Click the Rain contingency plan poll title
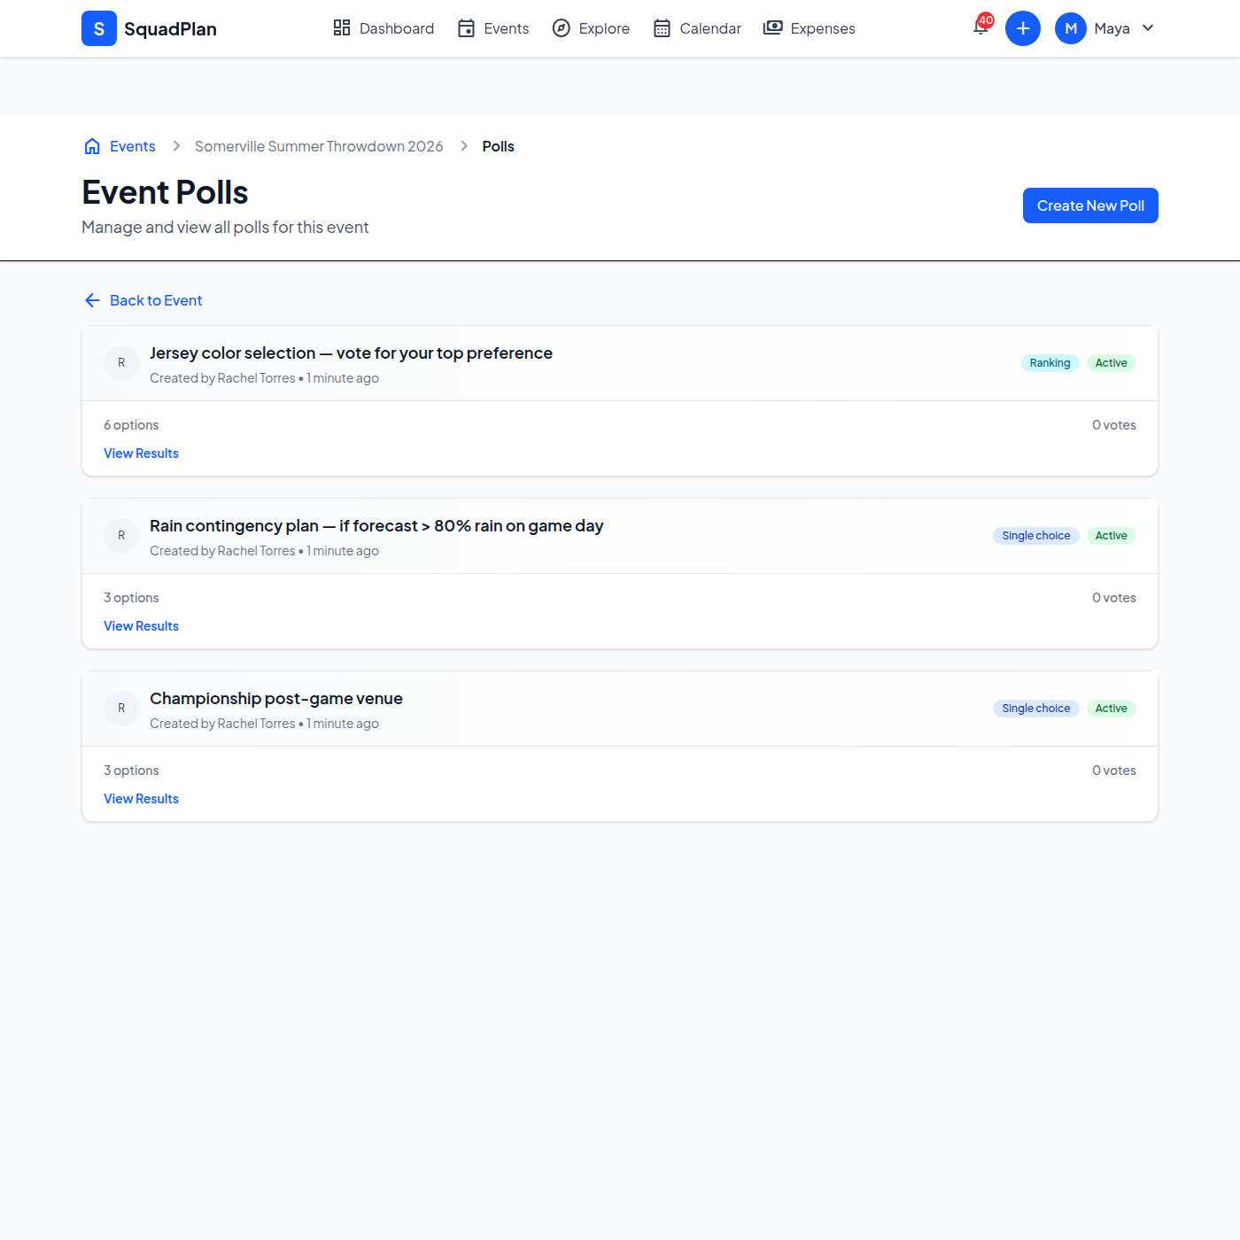The width and height of the screenshot is (1240, 1240). point(376,526)
